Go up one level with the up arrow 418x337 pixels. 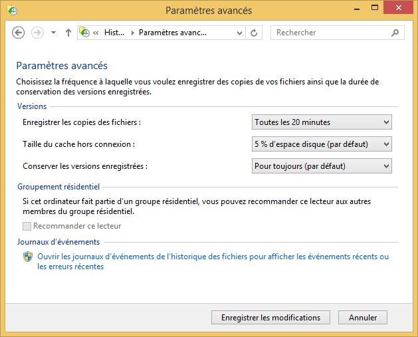coord(68,33)
